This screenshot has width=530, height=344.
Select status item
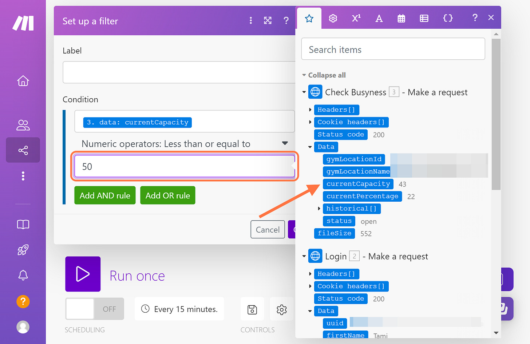[339, 221]
